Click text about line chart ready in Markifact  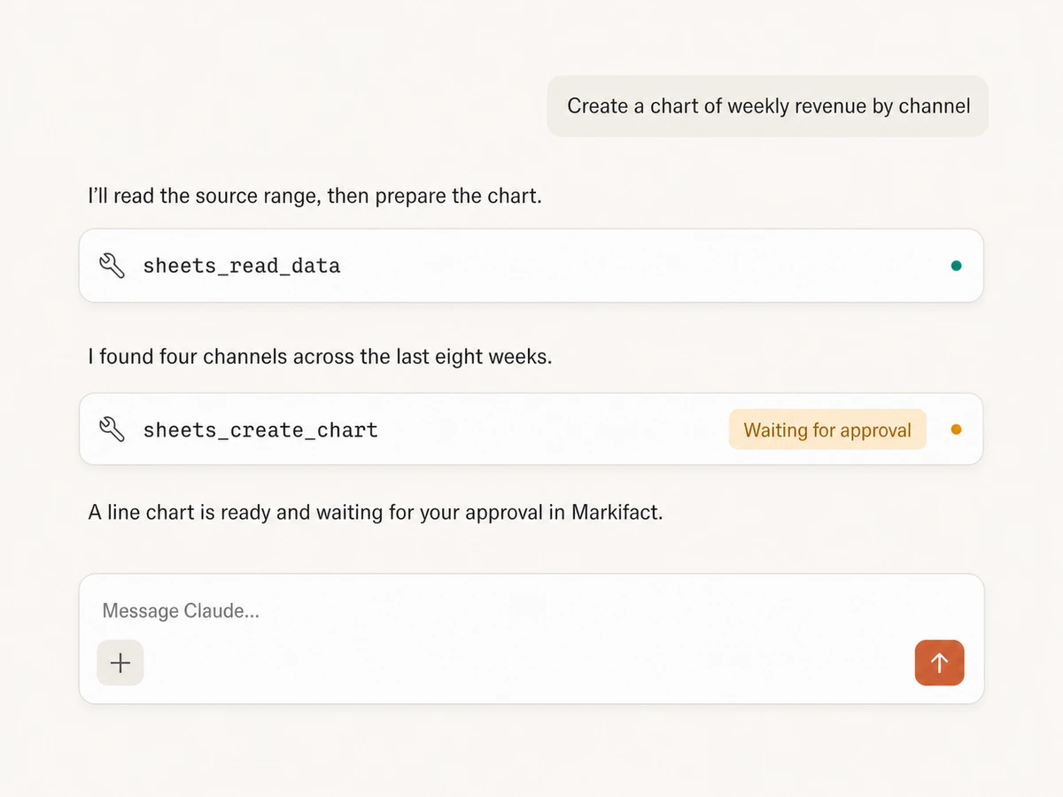point(376,512)
